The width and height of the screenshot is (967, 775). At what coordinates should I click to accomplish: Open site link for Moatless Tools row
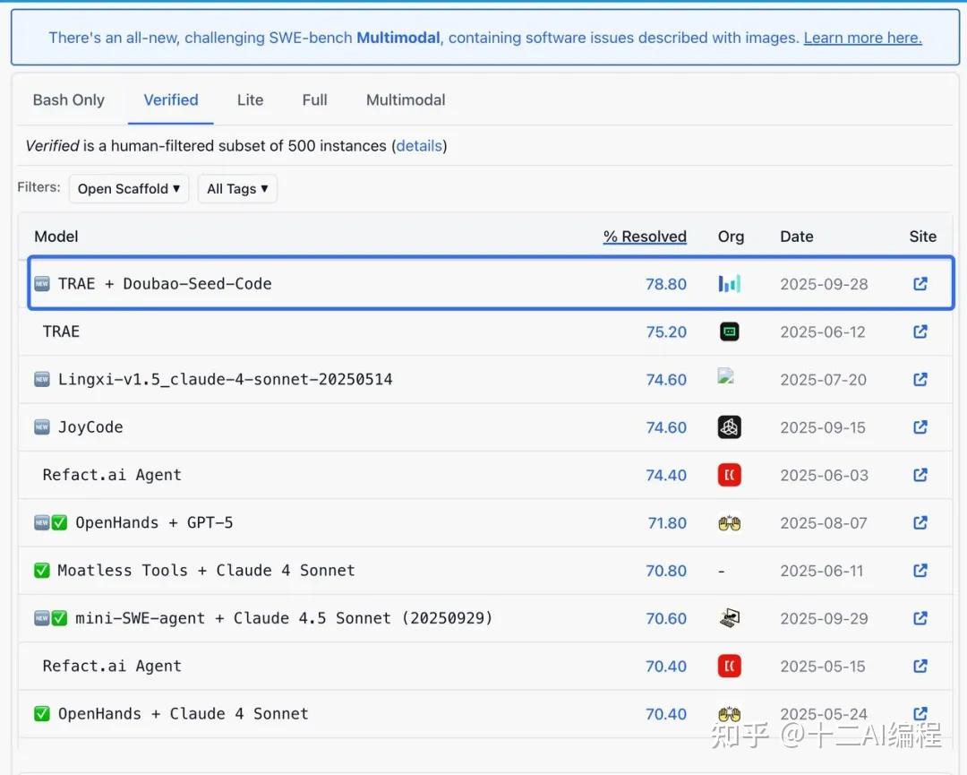pyautogui.click(x=920, y=571)
